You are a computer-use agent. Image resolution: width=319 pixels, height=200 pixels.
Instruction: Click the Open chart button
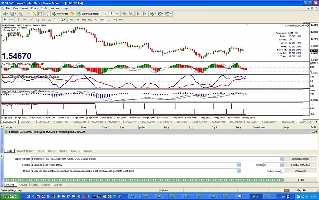click(x=300, y=171)
